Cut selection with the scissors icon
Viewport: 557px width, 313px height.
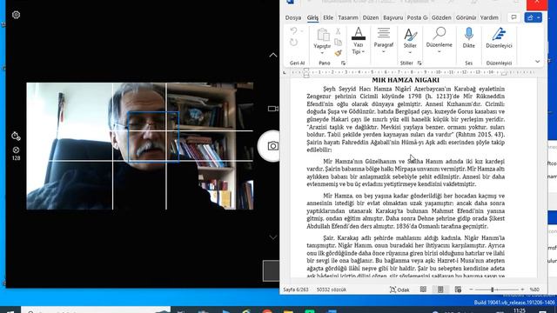coord(339,31)
